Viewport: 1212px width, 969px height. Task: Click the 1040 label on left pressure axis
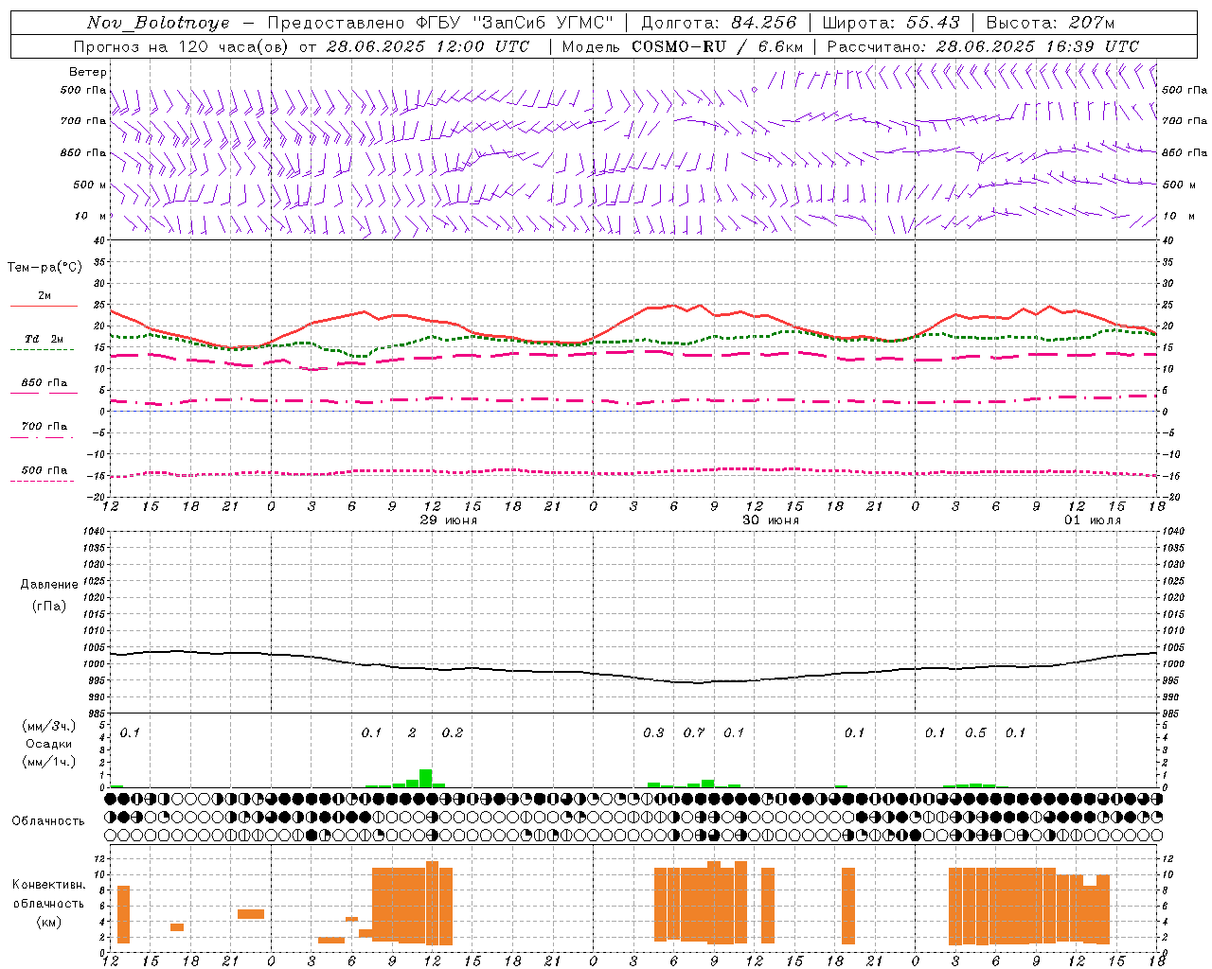[95, 531]
